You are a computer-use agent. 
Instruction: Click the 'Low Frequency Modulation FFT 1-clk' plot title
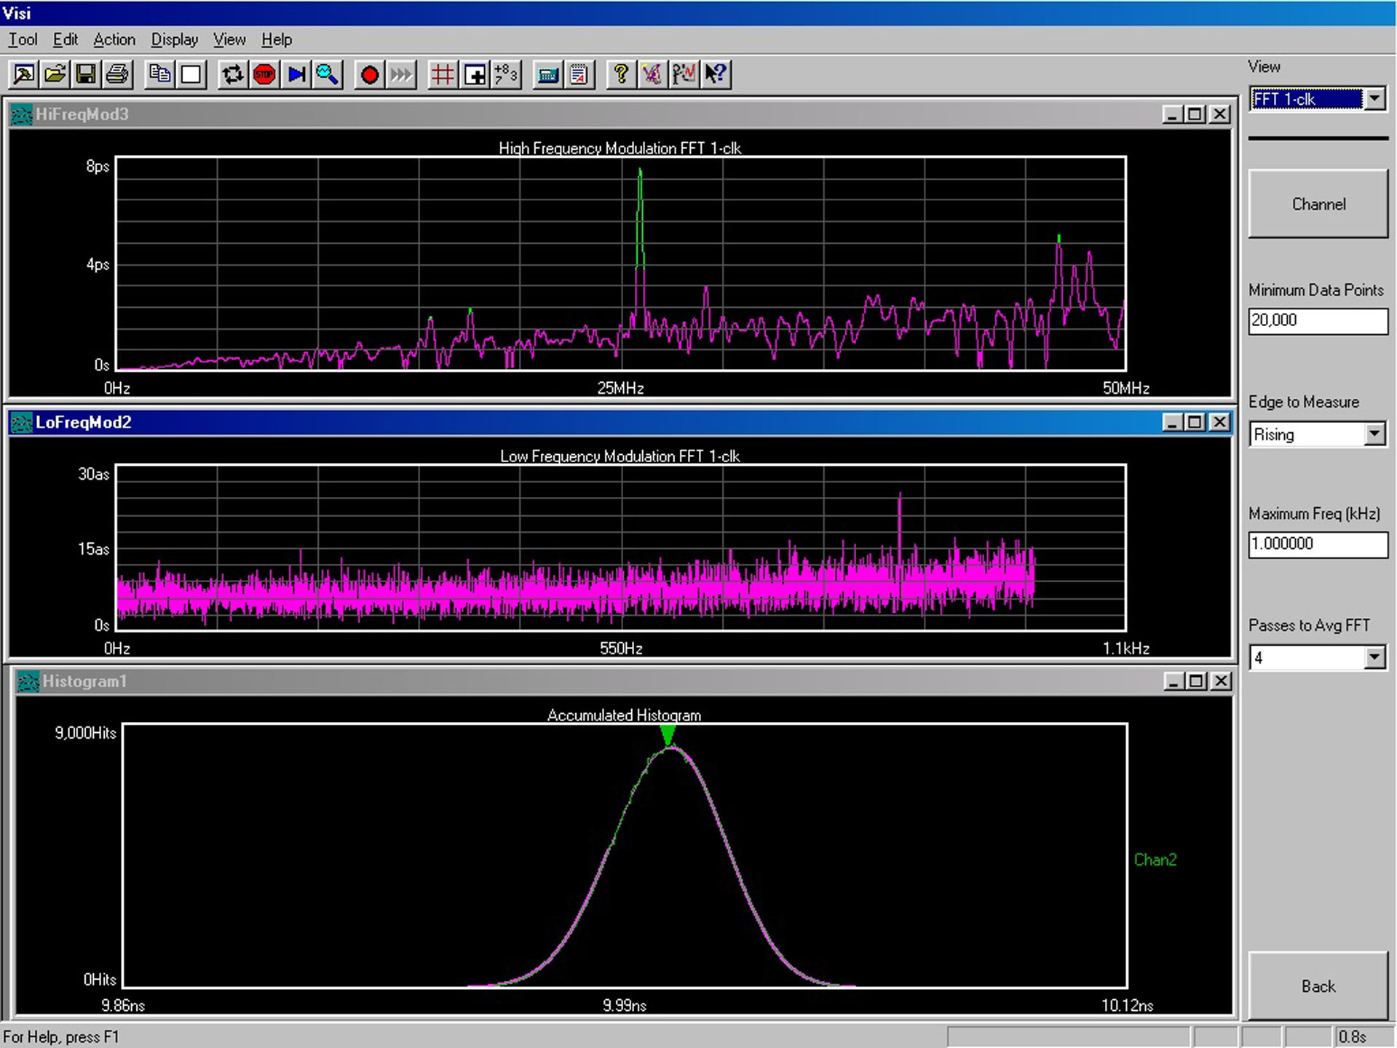tap(620, 456)
